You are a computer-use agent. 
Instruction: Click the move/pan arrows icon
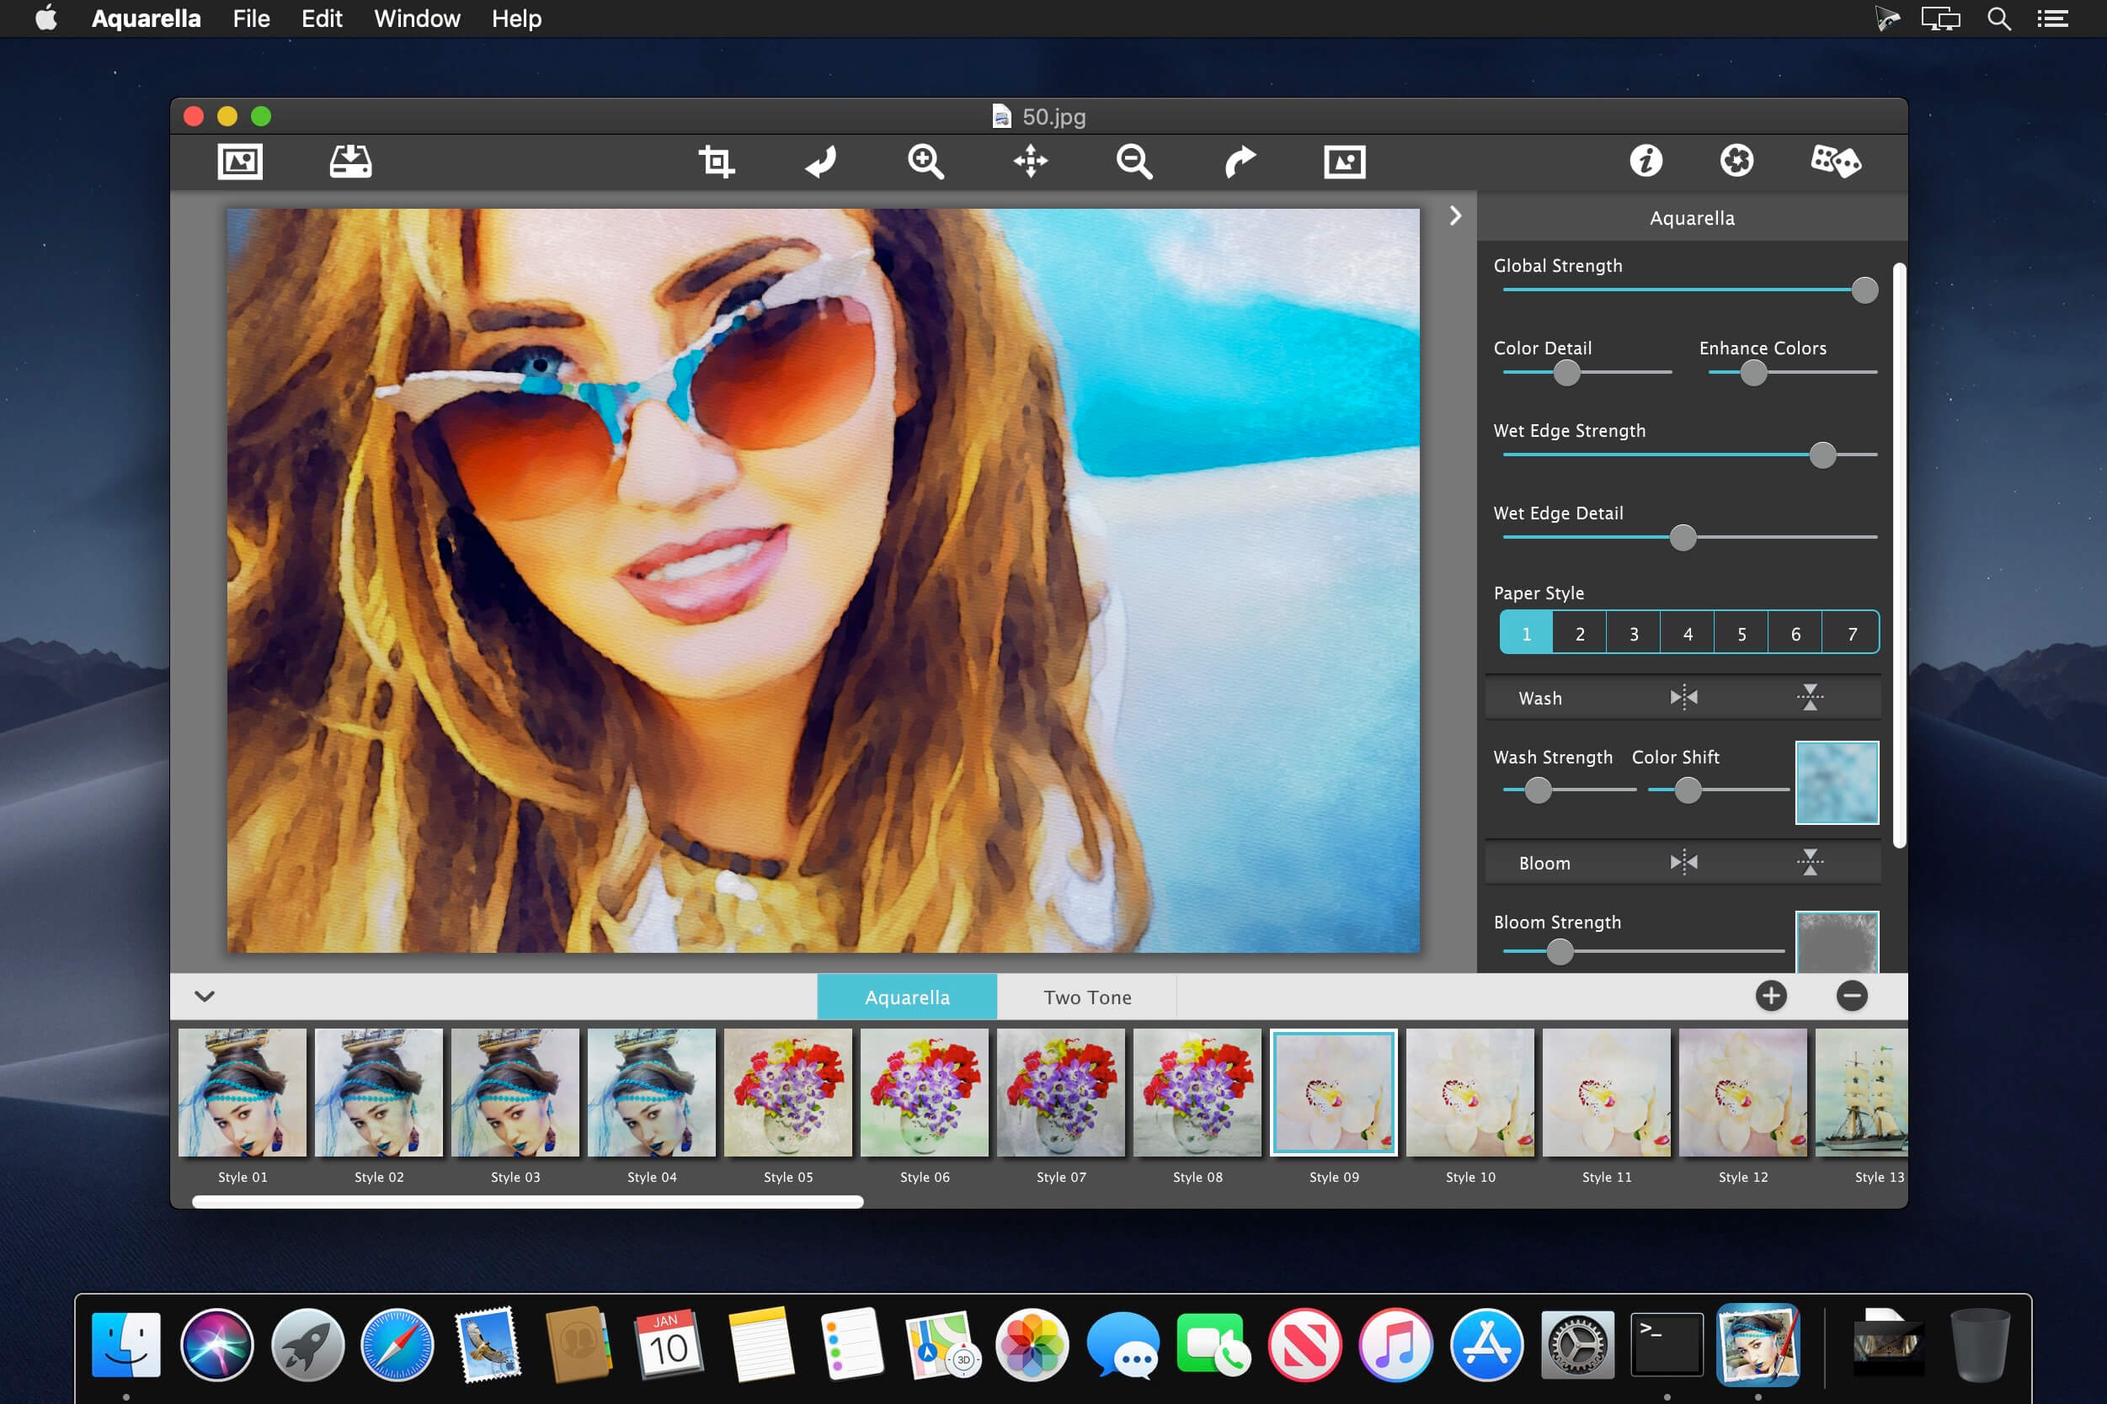coord(1030,162)
